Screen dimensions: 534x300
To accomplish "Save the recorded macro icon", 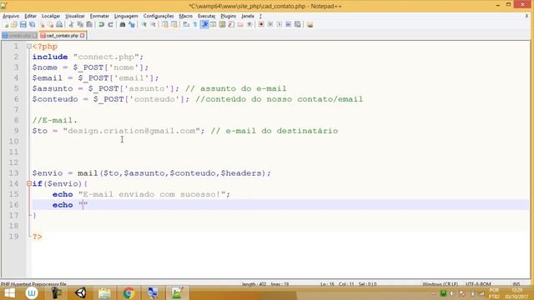I will click(x=298, y=24).
